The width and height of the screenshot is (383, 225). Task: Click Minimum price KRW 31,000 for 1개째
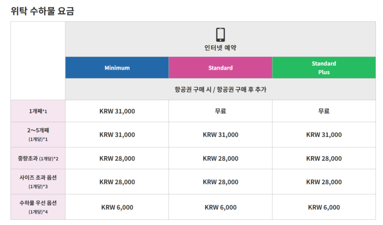[x=117, y=111]
